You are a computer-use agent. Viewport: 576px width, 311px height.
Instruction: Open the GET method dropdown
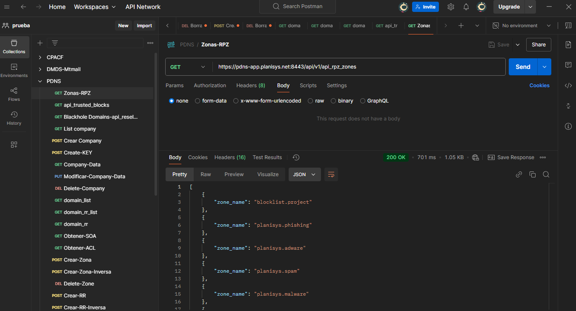pos(188,67)
